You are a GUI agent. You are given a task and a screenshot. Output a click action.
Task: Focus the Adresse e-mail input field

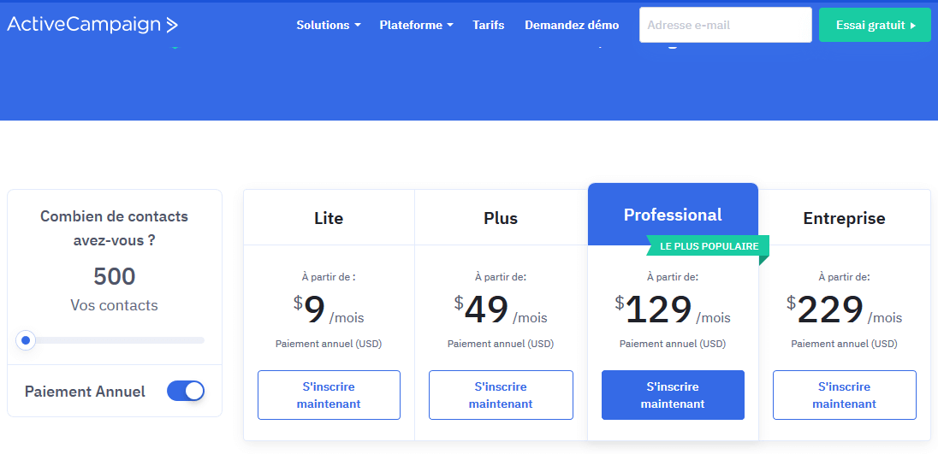(x=725, y=25)
